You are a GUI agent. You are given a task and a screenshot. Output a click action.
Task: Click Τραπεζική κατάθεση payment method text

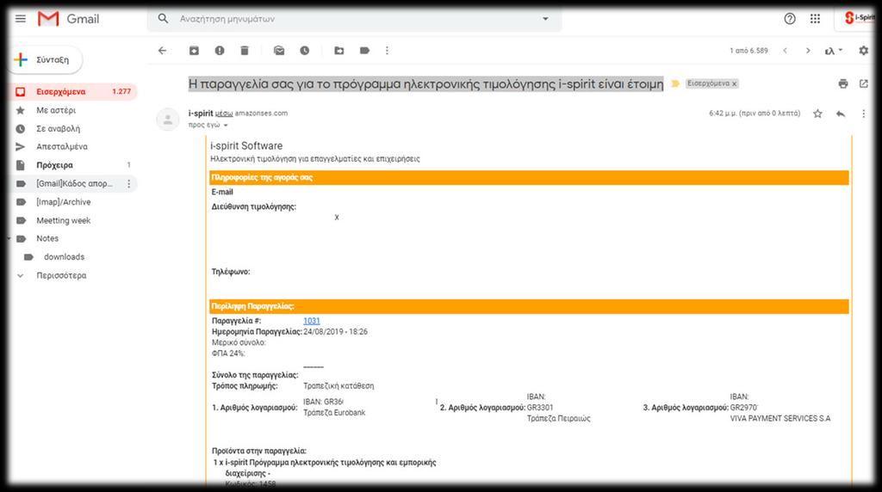click(x=339, y=386)
